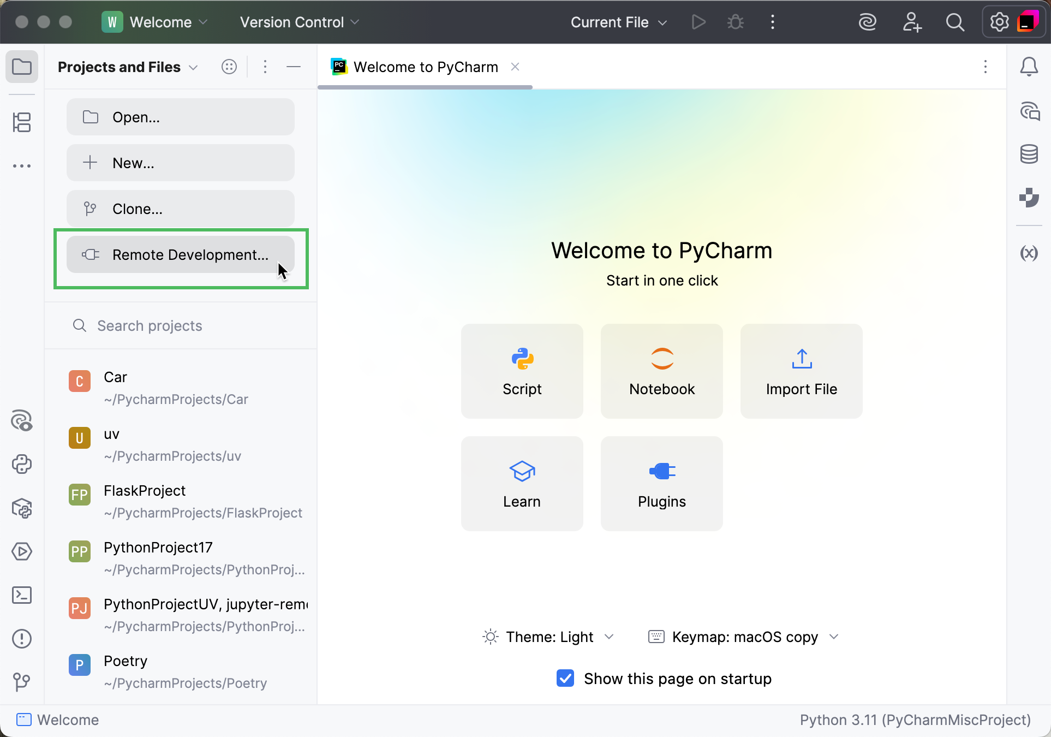1051x737 pixels.
Task: Click the Remote Development button
Action: (181, 254)
